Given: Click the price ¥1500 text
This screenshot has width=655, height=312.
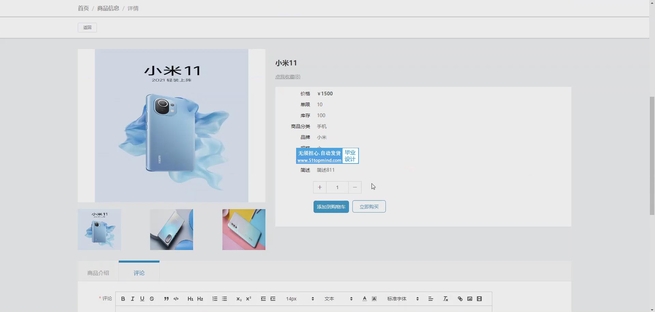Looking at the screenshot, I should (325, 94).
